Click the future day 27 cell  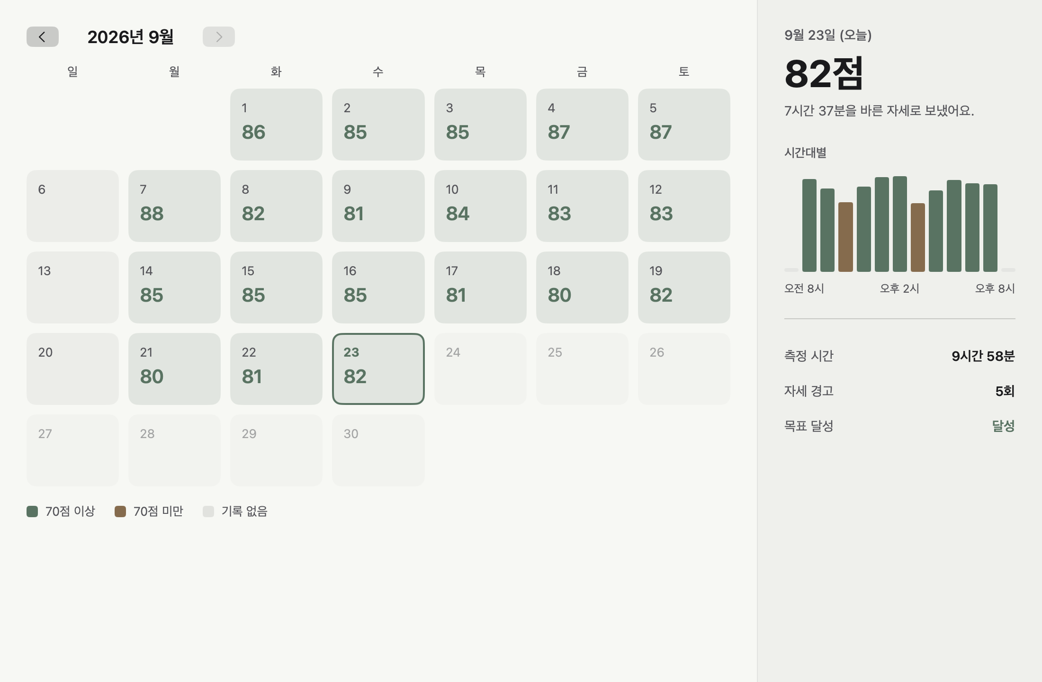click(72, 450)
